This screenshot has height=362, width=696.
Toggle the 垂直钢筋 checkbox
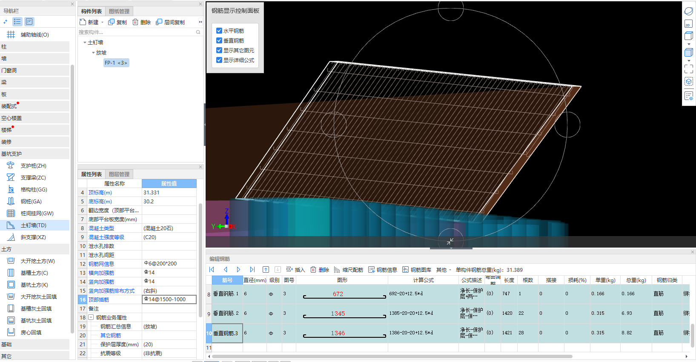tap(219, 40)
